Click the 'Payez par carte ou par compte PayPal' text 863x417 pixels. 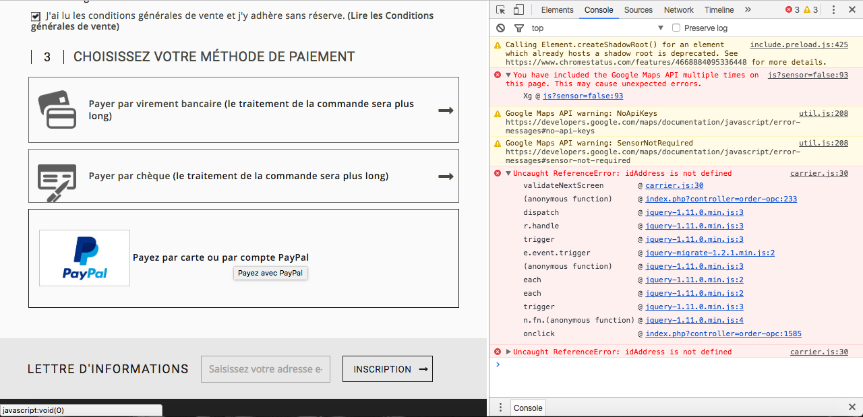point(220,257)
